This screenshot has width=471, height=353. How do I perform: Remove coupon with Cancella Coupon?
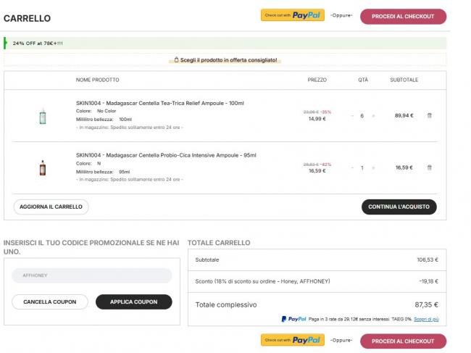50,302
